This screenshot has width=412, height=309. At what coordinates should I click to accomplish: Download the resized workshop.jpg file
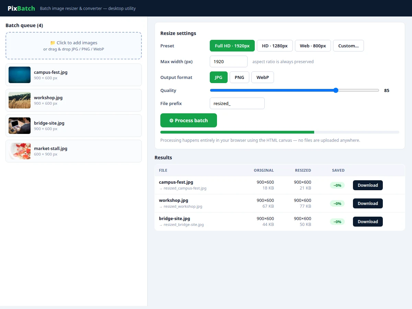[368, 204]
